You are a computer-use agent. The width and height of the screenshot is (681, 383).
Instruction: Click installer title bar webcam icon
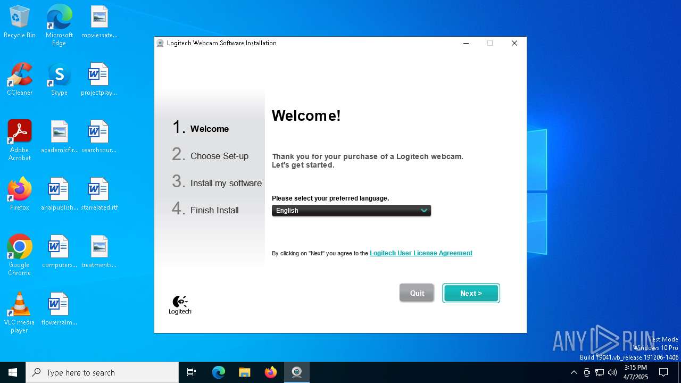click(x=160, y=43)
